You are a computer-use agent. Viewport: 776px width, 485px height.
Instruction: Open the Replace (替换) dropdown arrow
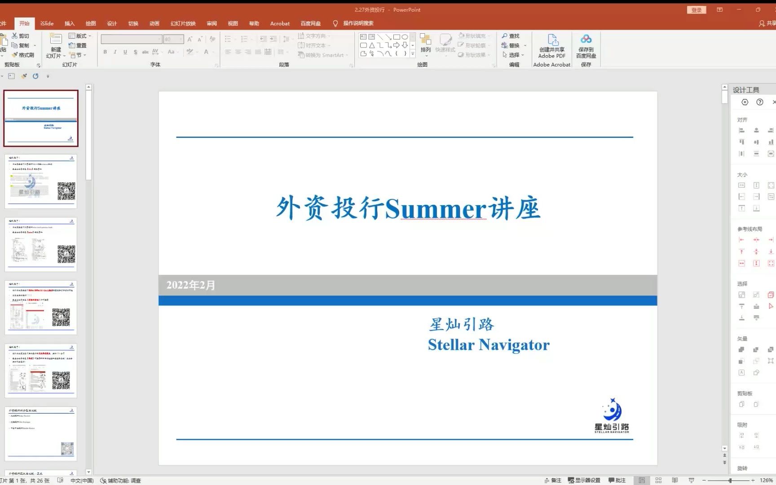[x=525, y=45]
